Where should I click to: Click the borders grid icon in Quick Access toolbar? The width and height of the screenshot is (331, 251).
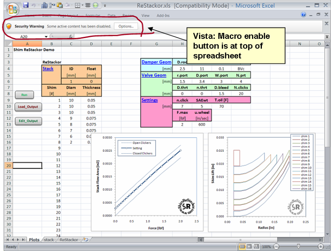coord(77,5)
